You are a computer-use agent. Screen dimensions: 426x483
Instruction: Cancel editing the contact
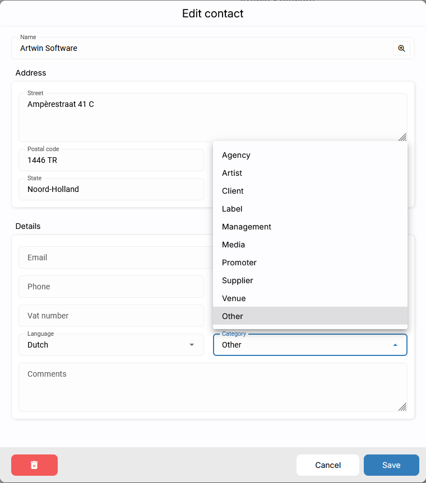(328, 465)
